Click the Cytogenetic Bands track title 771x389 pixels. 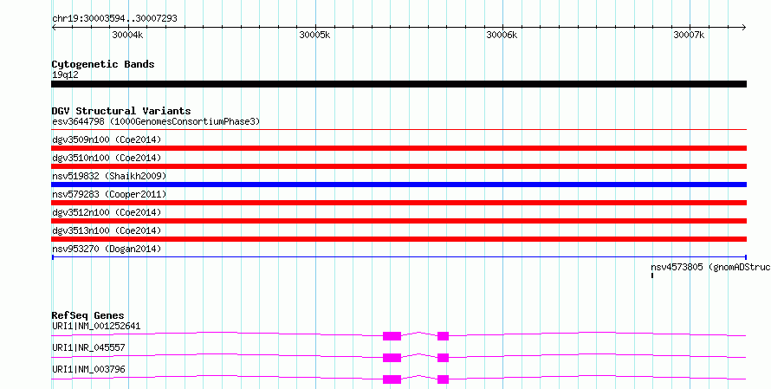pyautogui.click(x=103, y=64)
